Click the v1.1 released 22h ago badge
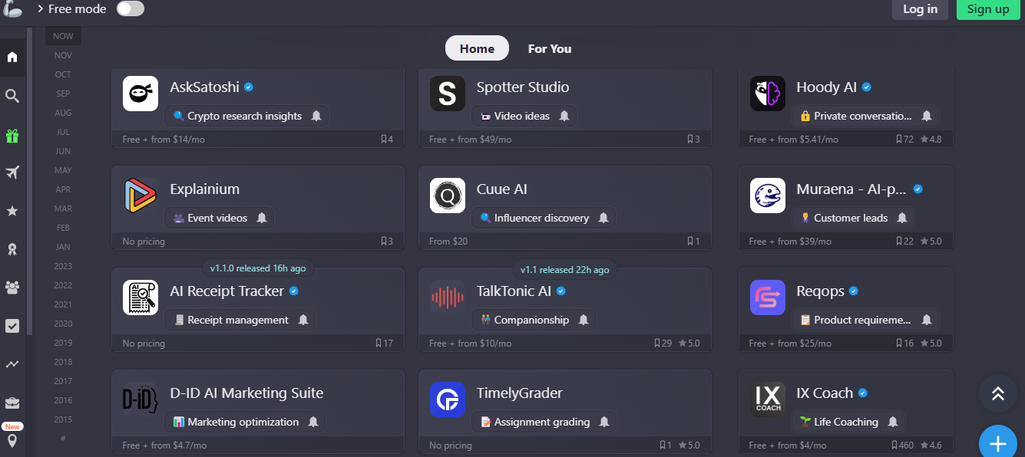This screenshot has height=457, width=1025. click(x=565, y=269)
